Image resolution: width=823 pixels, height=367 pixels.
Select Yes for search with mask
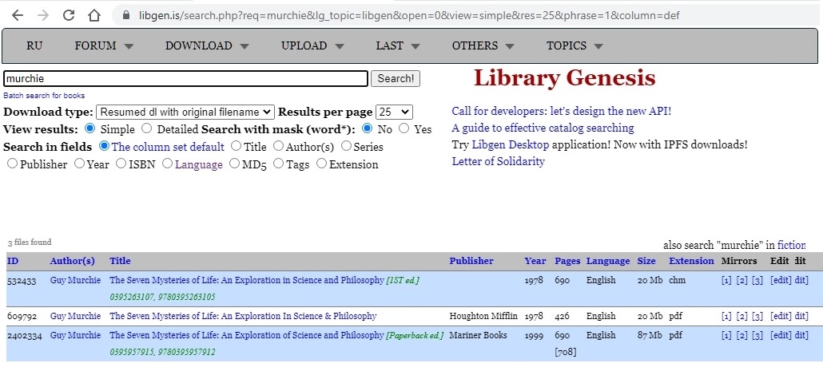click(x=404, y=128)
